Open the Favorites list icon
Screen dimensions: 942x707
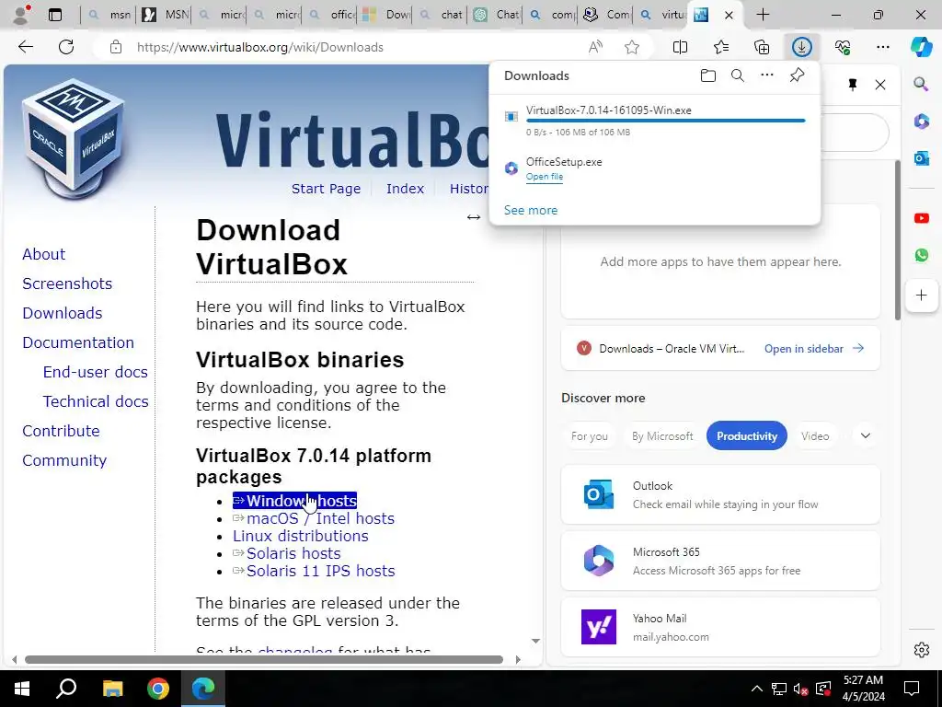(721, 47)
